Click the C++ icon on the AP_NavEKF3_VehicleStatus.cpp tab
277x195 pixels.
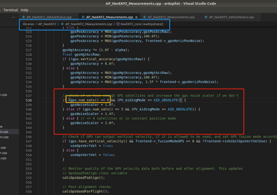(206, 17)
